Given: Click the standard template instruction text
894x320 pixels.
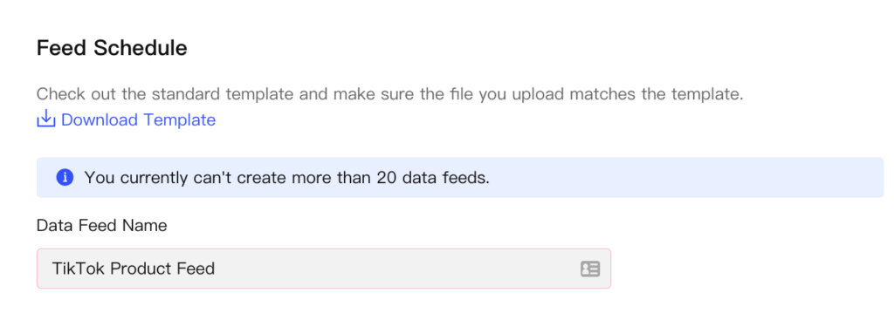Looking at the screenshot, I should point(390,94).
